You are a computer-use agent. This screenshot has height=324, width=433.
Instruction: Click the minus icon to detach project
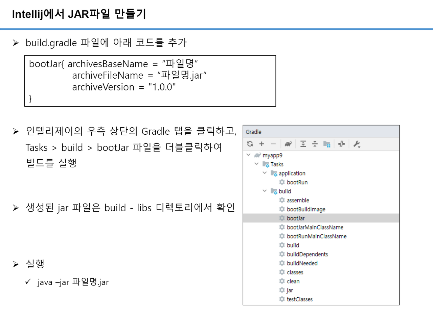pyautogui.click(x=273, y=144)
